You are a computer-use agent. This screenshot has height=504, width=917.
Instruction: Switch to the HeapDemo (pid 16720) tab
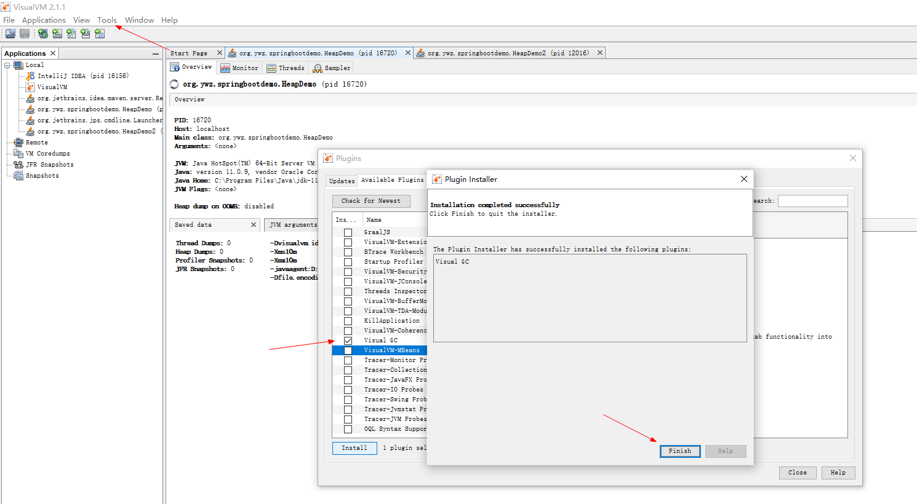tap(318, 53)
